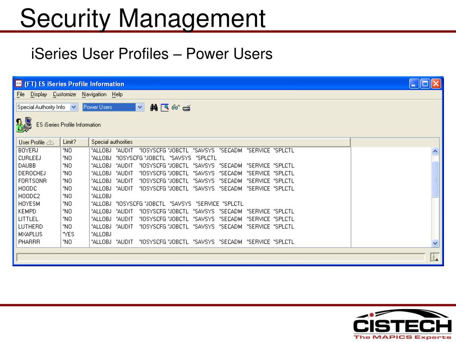
Task: Select the HOODC user profile row
Action: (184, 188)
